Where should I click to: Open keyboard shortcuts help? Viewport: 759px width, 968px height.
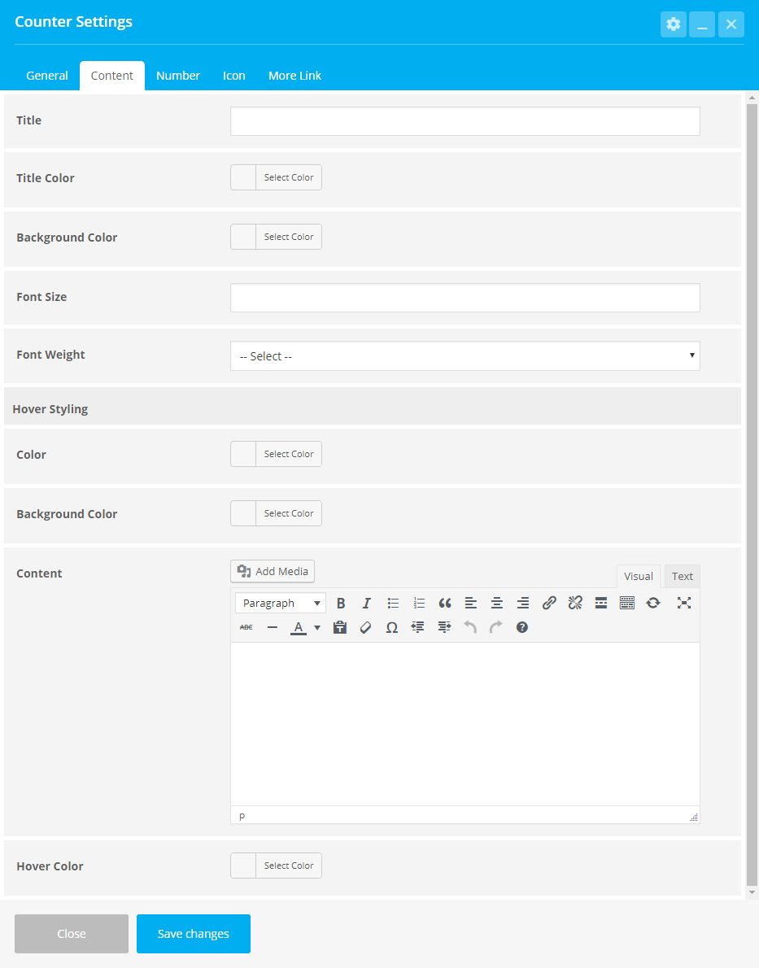pyautogui.click(x=521, y=627)
